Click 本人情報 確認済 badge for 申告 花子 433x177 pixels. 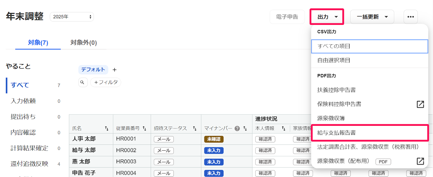(x=265, y=173)
